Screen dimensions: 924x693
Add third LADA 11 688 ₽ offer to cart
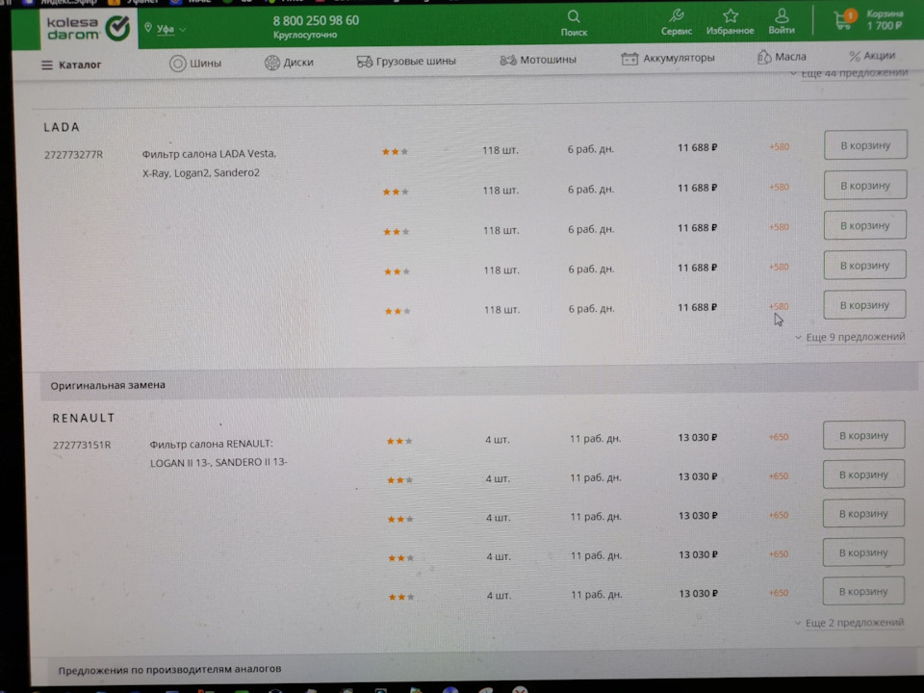click(864, 225)
